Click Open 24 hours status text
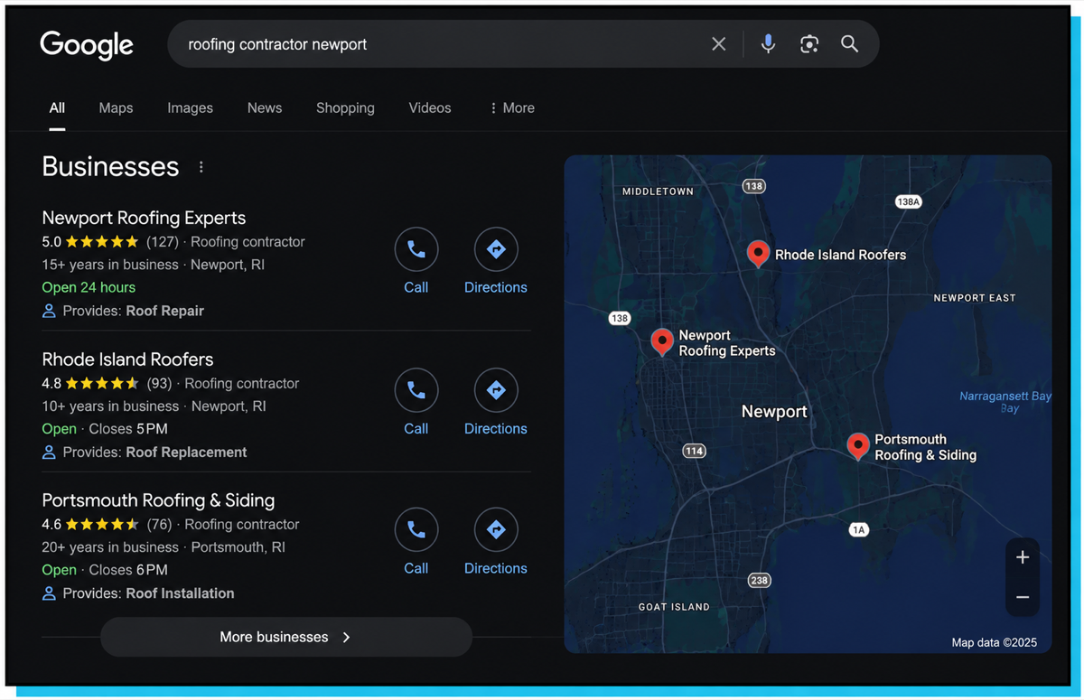The image size is (1084, 700). point(89,287)
